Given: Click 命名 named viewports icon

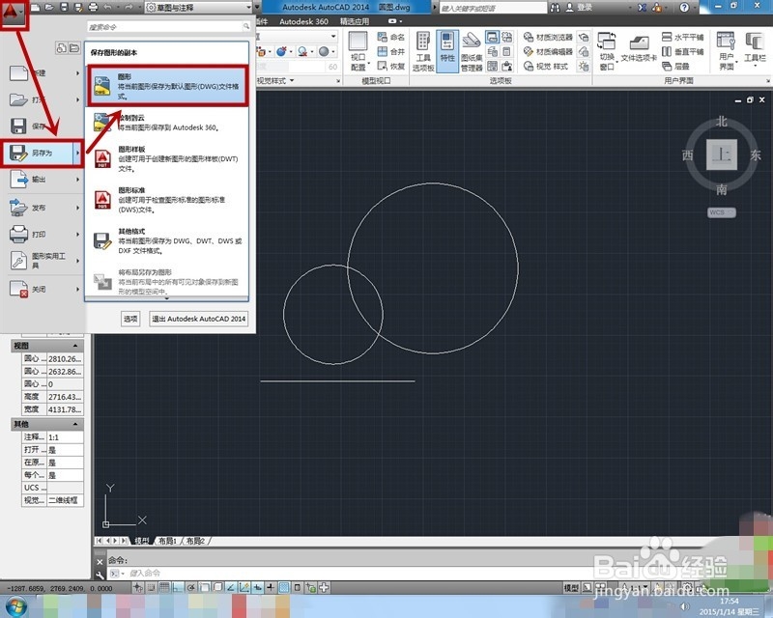Looking at the screenshot, I should tap(391, 37).
